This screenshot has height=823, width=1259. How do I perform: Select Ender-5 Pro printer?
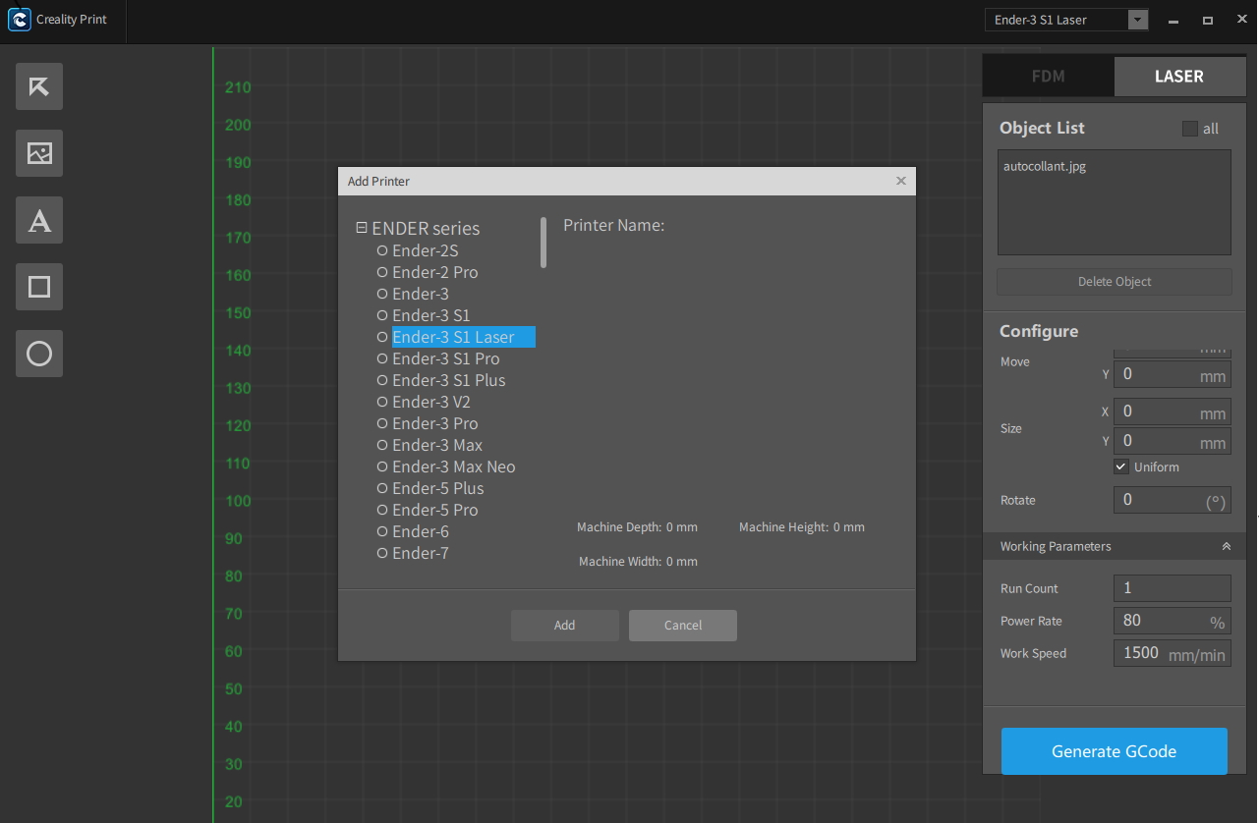(428, 510)
